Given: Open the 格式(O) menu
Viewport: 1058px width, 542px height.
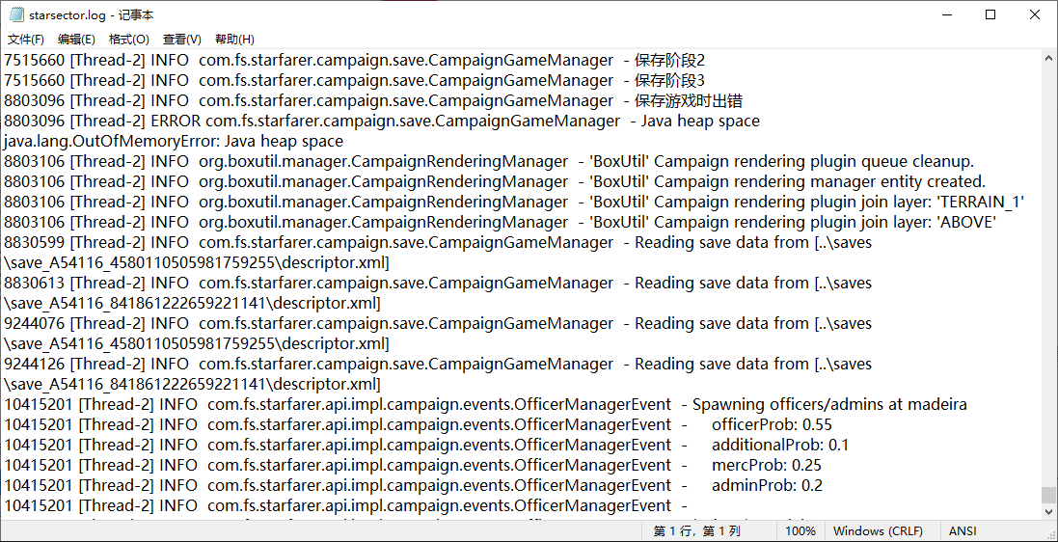Looking at the screenshot, I should tap(128, 40).
